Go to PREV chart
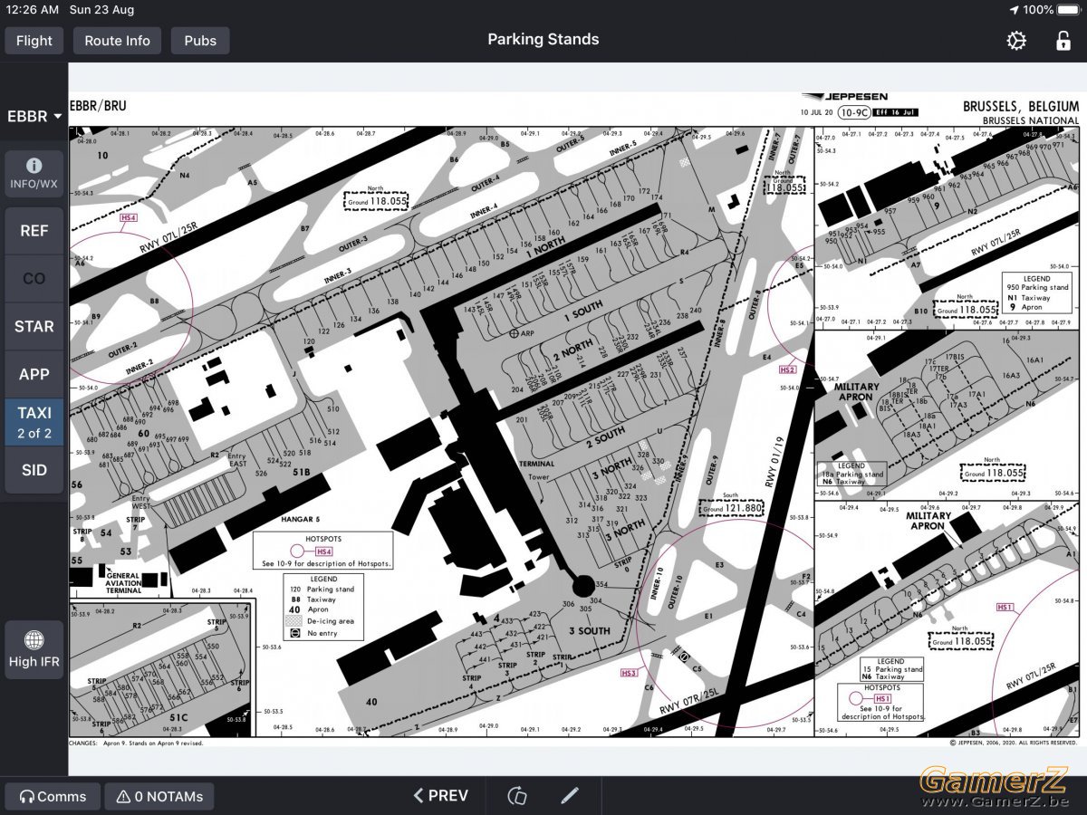1087x815 pixels. point(441,796)
